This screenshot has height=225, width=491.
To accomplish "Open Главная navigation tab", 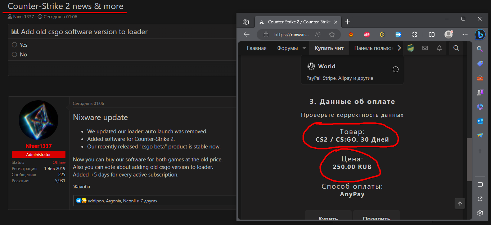I will tap(257, 48).
